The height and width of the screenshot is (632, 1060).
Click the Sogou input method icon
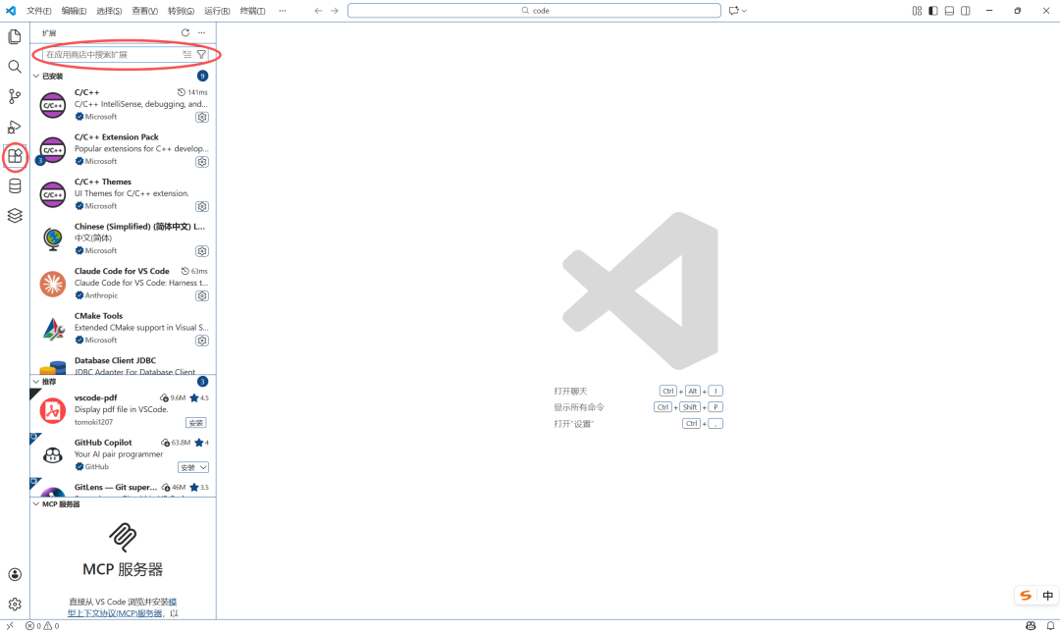[x=1026, y=596]
